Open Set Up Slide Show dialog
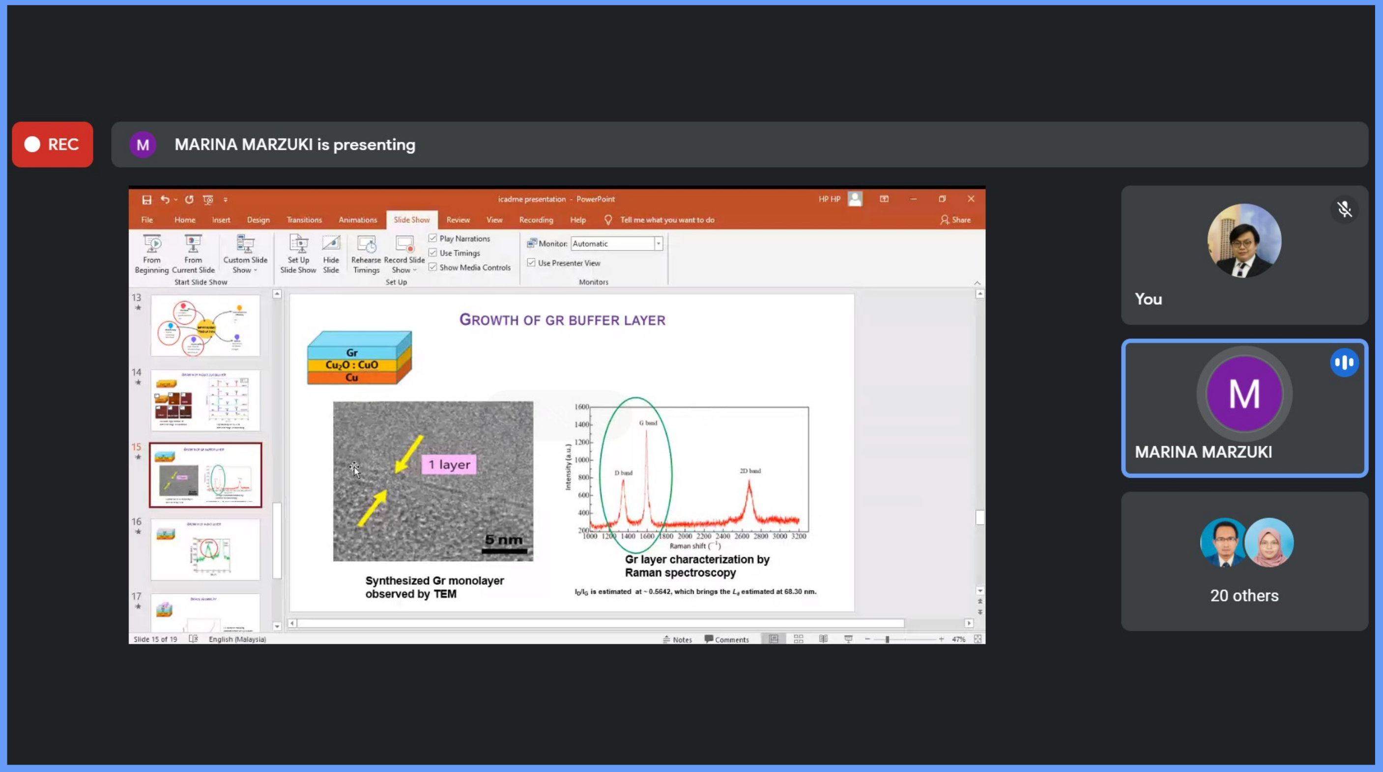 pos(298,245)
